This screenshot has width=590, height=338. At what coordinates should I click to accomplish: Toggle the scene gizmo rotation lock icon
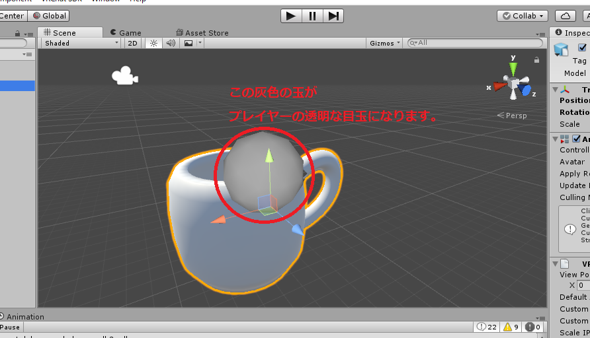coord(536,59)
